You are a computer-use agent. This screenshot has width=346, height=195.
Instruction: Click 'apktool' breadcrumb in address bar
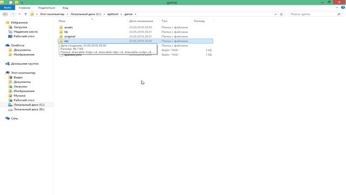[x=113, y=14]
